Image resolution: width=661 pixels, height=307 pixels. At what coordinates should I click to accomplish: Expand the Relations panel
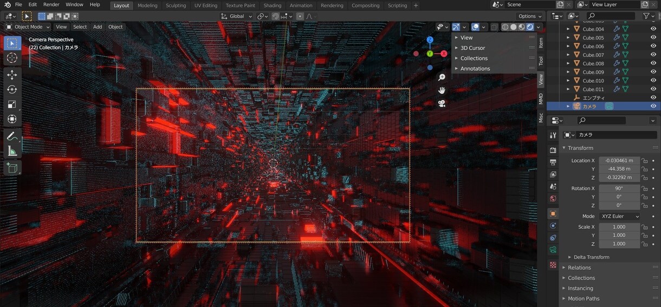pos(579,267)
